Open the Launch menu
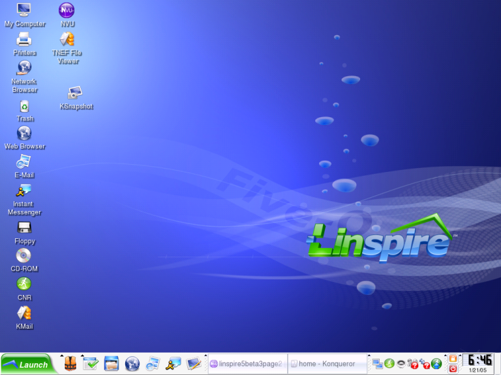This screenshot has height=375, width=501. click(x=27, y=364)
